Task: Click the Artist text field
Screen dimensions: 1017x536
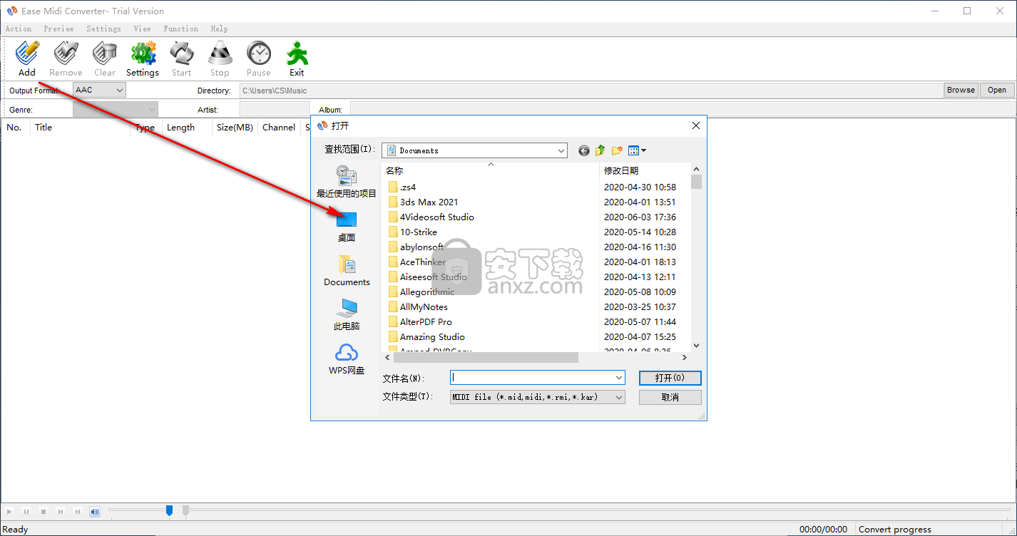Action: click(x=275, y=110)
